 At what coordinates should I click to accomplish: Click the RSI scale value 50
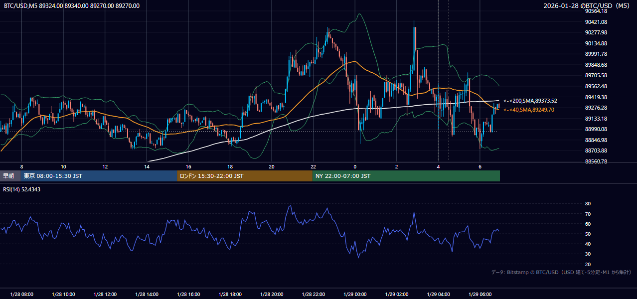588,234
